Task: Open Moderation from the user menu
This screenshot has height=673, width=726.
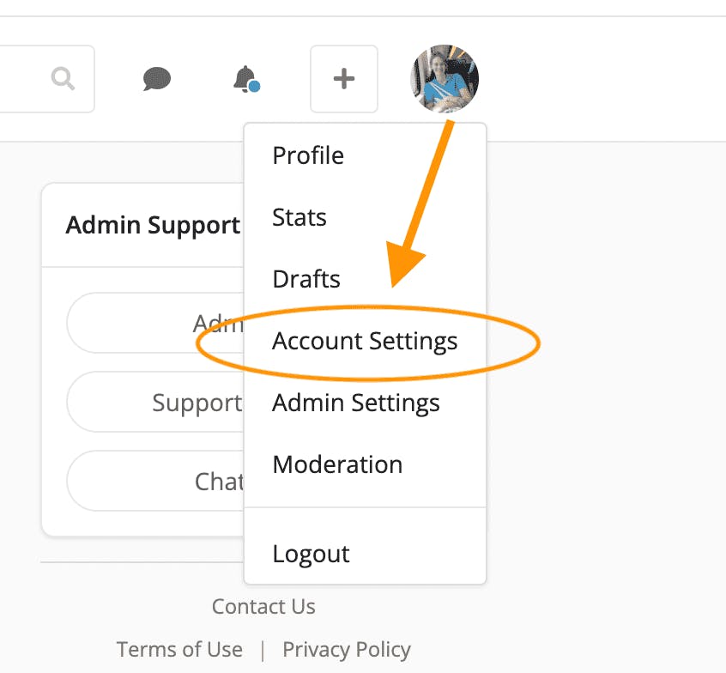Action: click(x=337, y=464)
